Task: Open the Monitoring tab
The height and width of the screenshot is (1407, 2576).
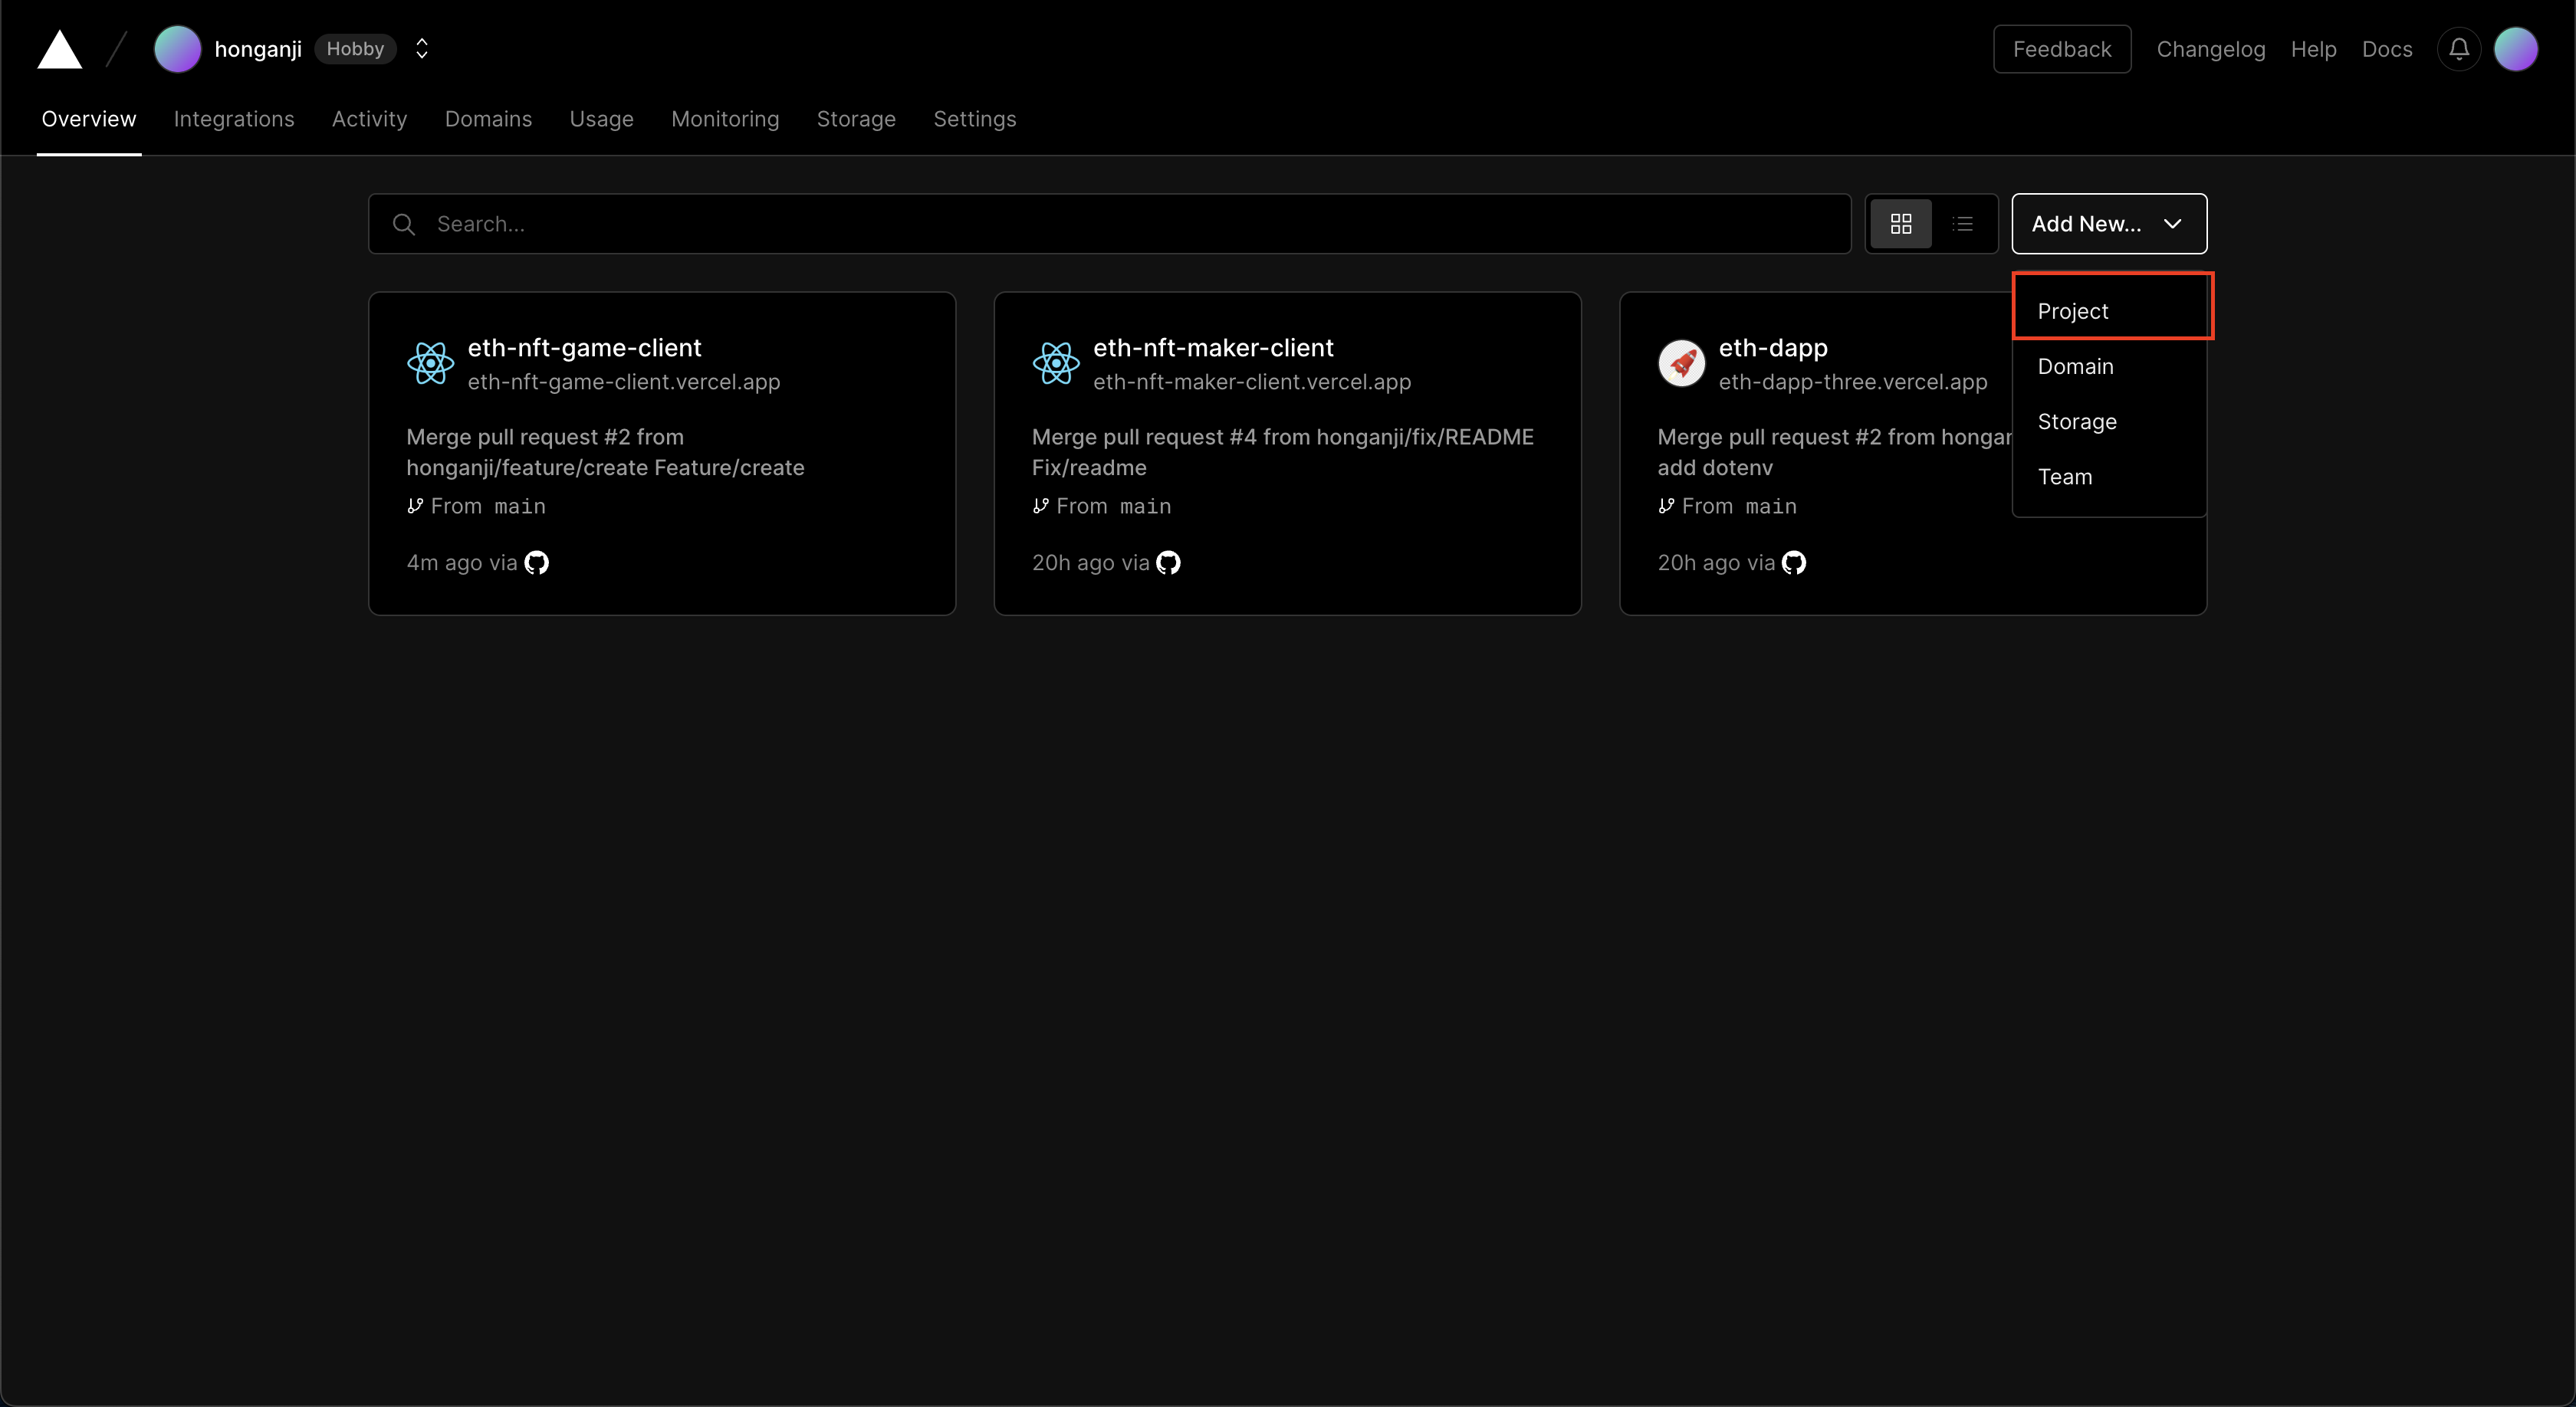Action: [x=725, y=119]
